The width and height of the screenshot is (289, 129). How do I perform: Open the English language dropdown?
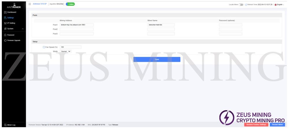point(279,5)
